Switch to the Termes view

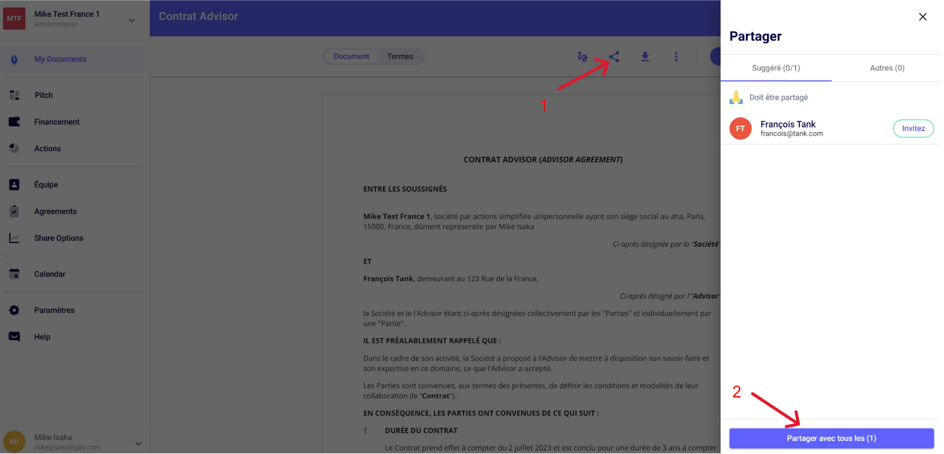(400, 57)
